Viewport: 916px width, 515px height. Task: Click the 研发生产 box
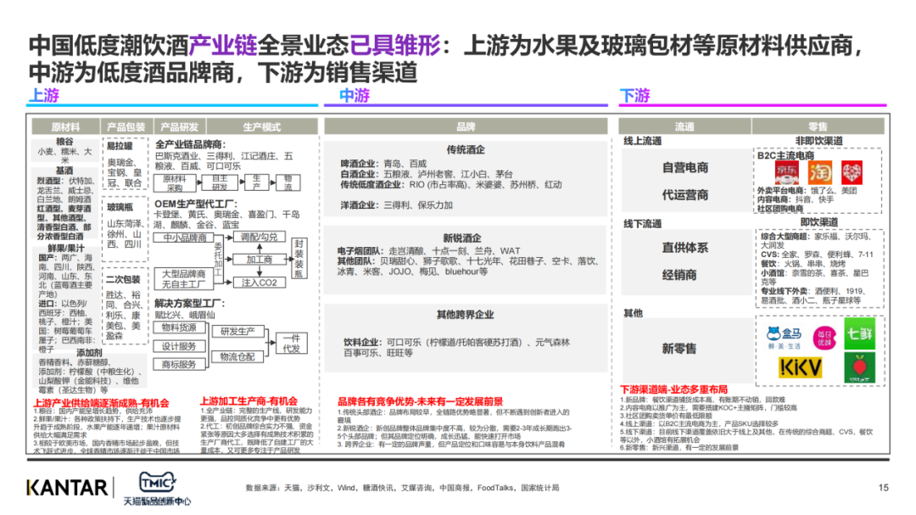(x=237, y=332)
